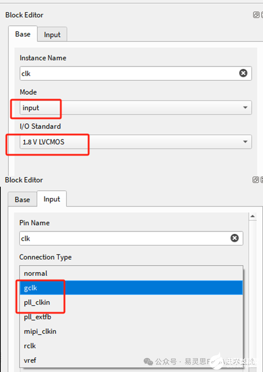
Task: Float the lower Block Editor panel
Action: (256, 180)
